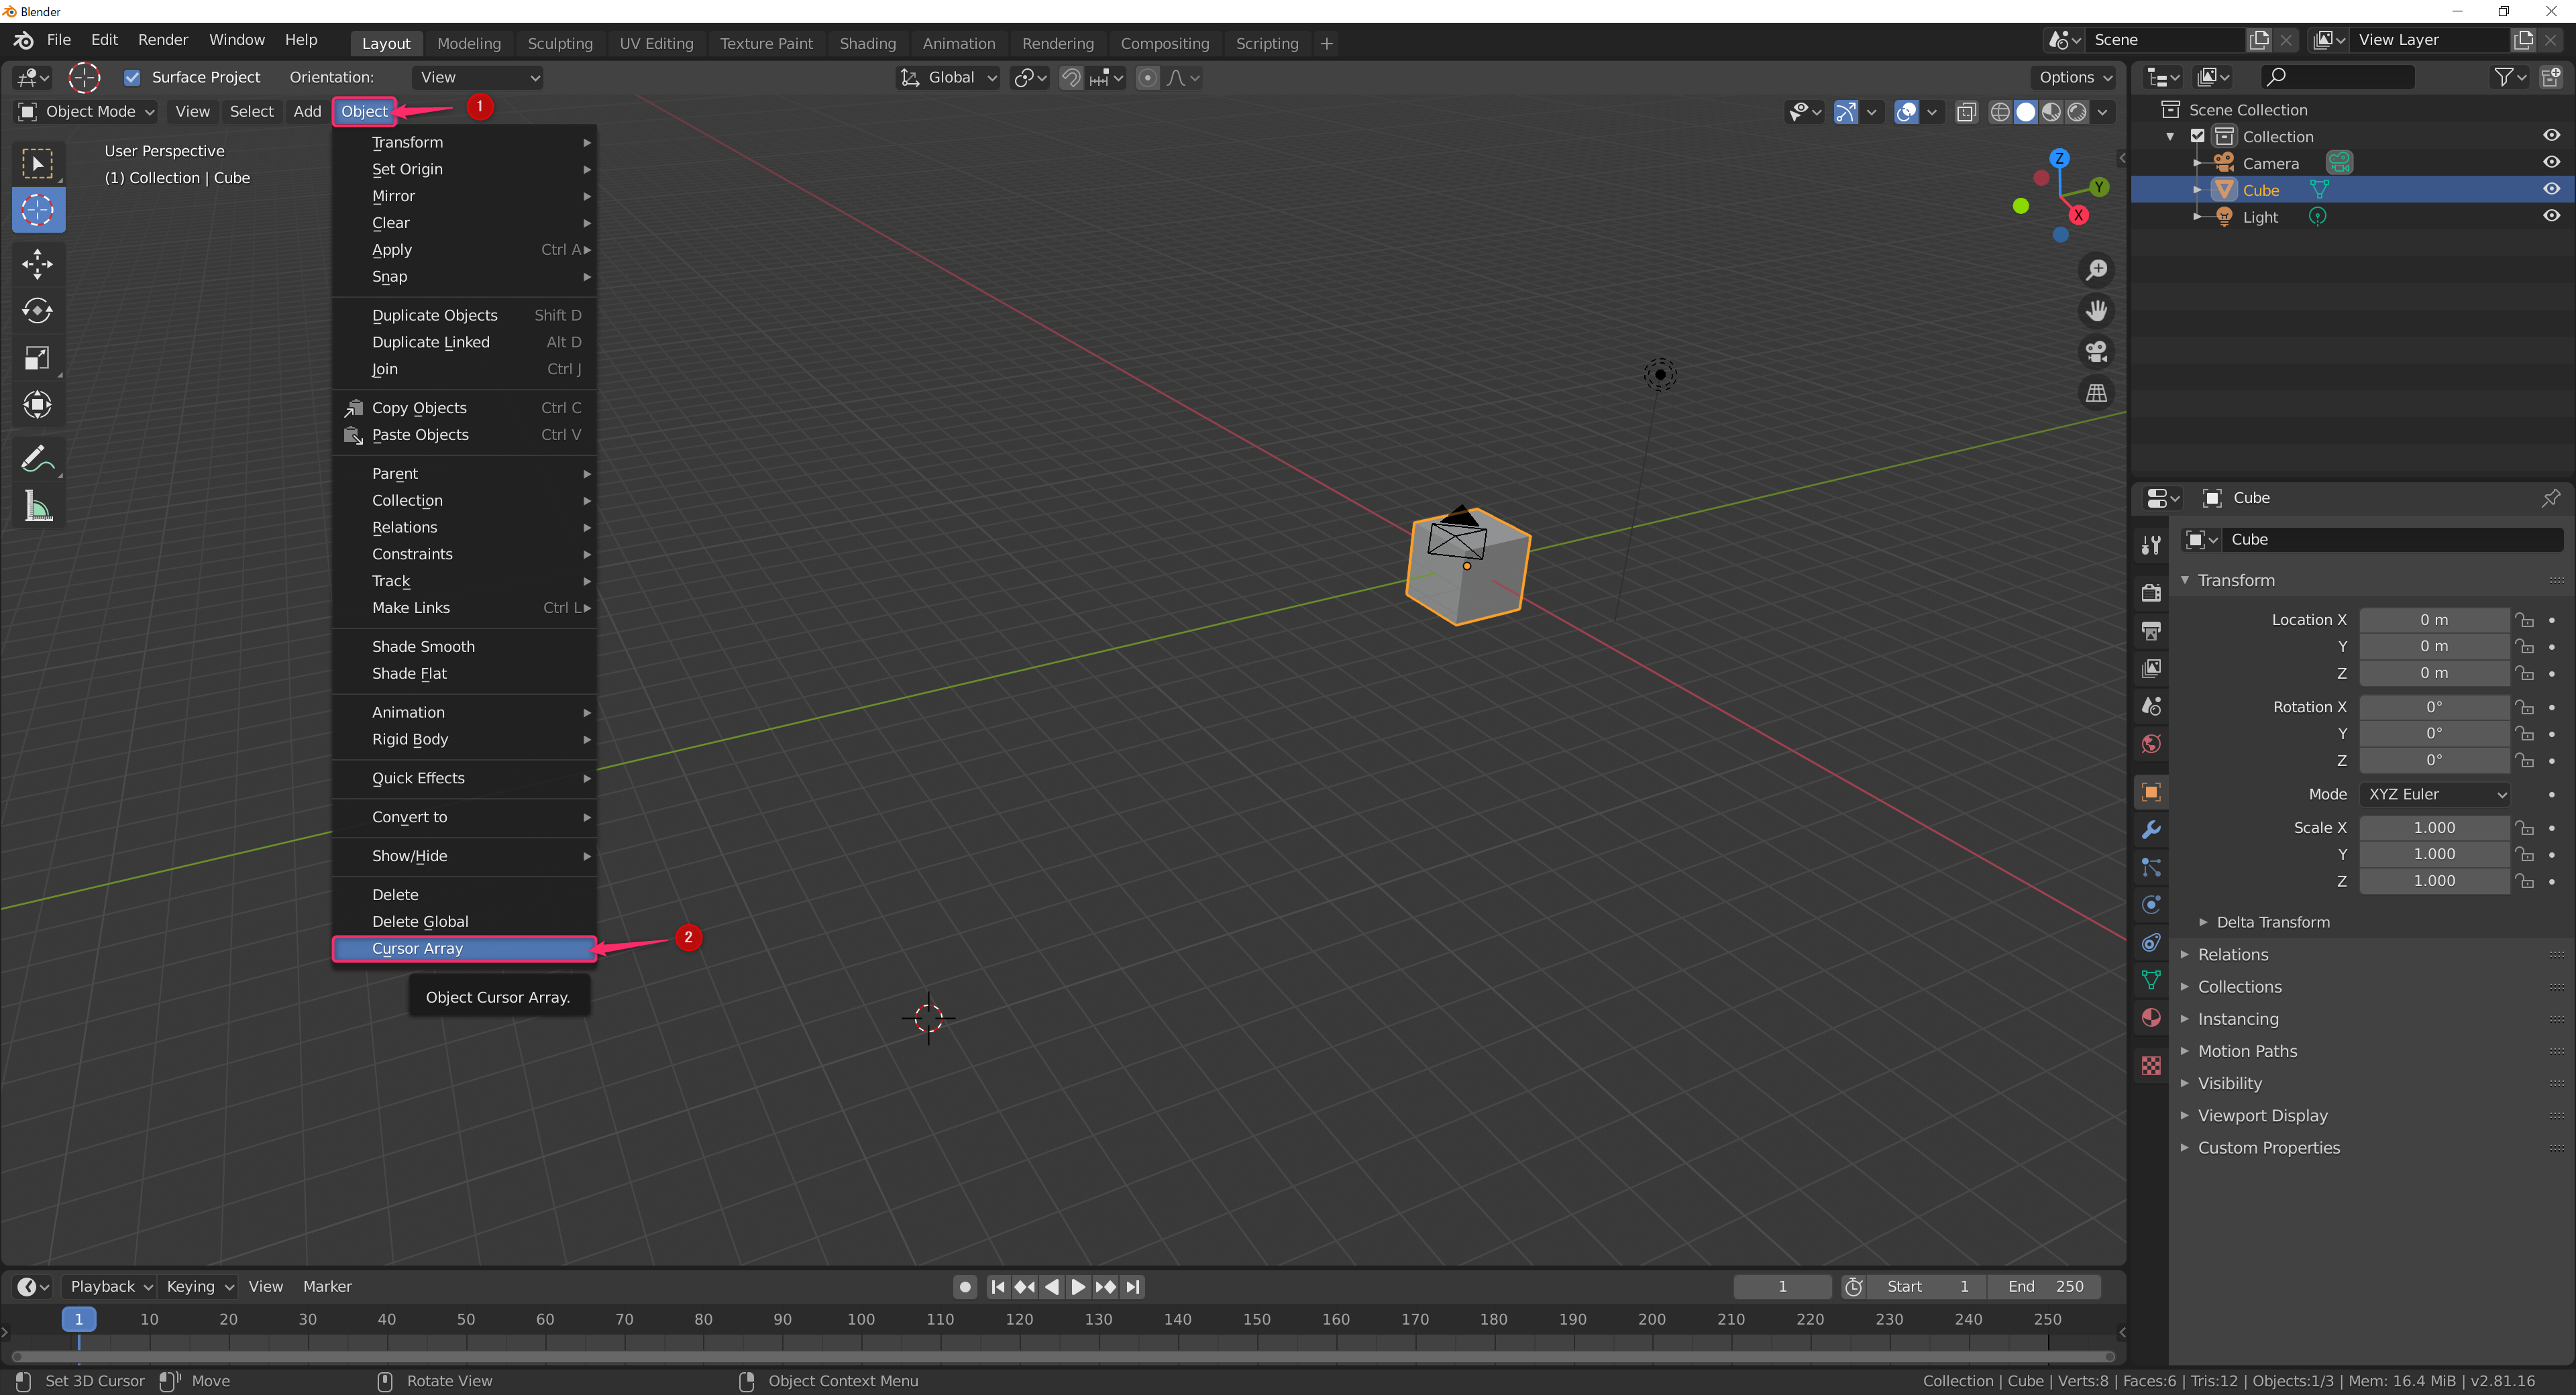The height and width of the screenshot is (1395, 2576).
Task: Switch orthographic/perspective grid icon
Action: point(2096,393)
